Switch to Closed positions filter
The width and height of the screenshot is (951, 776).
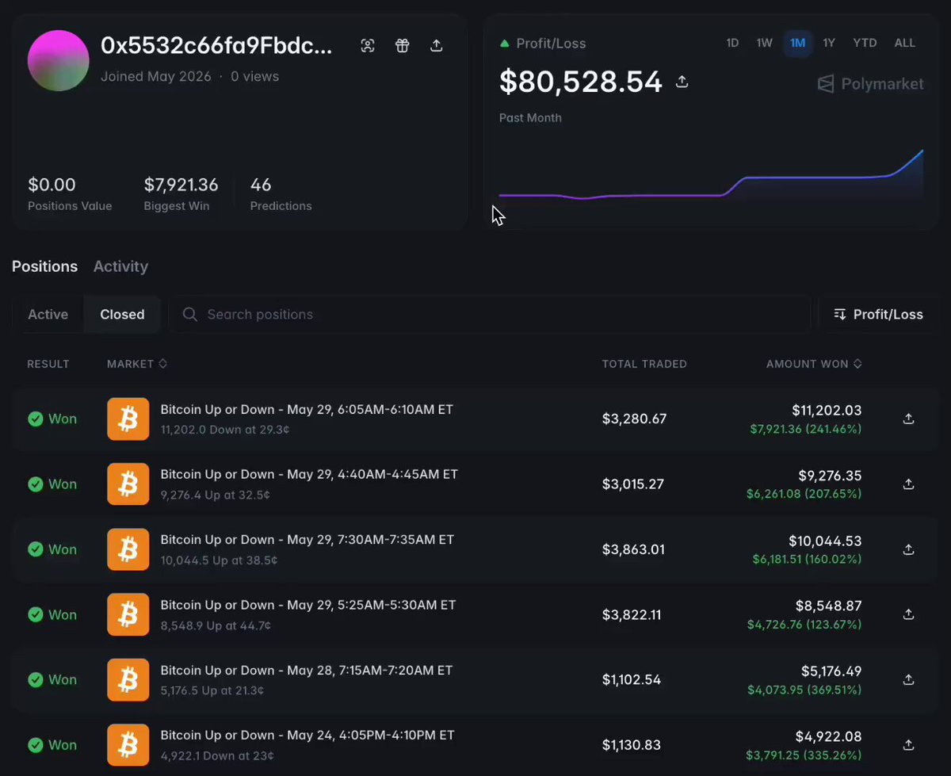tap(122, 315)
